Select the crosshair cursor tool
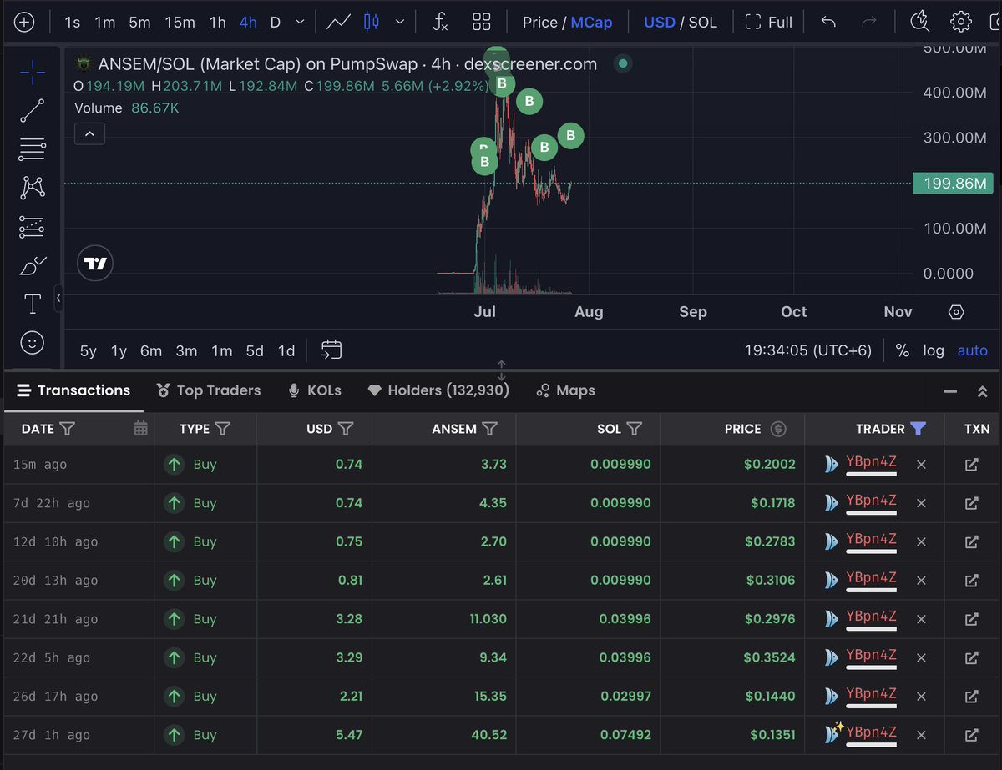The image size is (1002, 770). point(33,73)
